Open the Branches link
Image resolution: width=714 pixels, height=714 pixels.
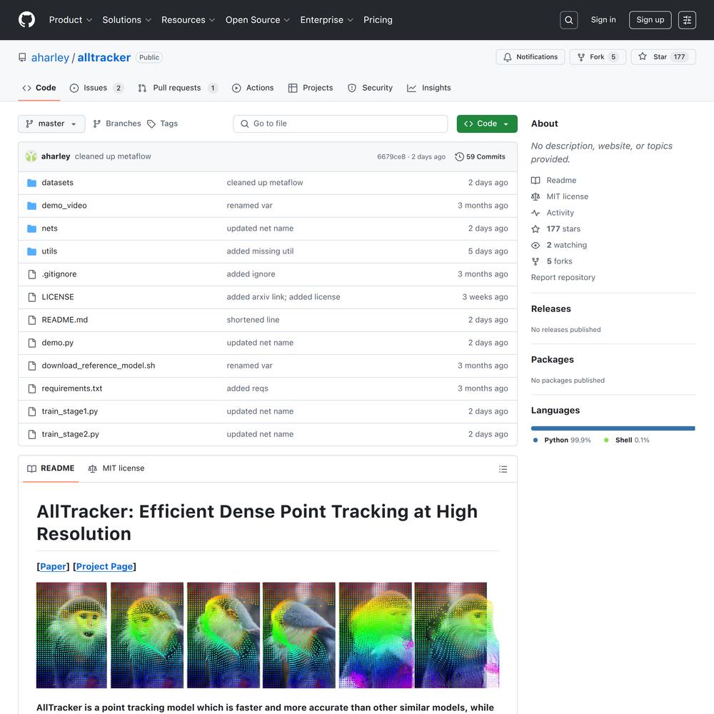coord(117,124)
